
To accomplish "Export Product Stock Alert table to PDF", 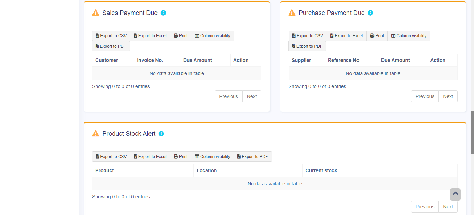I will (x=253, y=157).
